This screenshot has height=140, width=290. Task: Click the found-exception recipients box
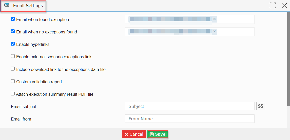[x=190, y=19]
